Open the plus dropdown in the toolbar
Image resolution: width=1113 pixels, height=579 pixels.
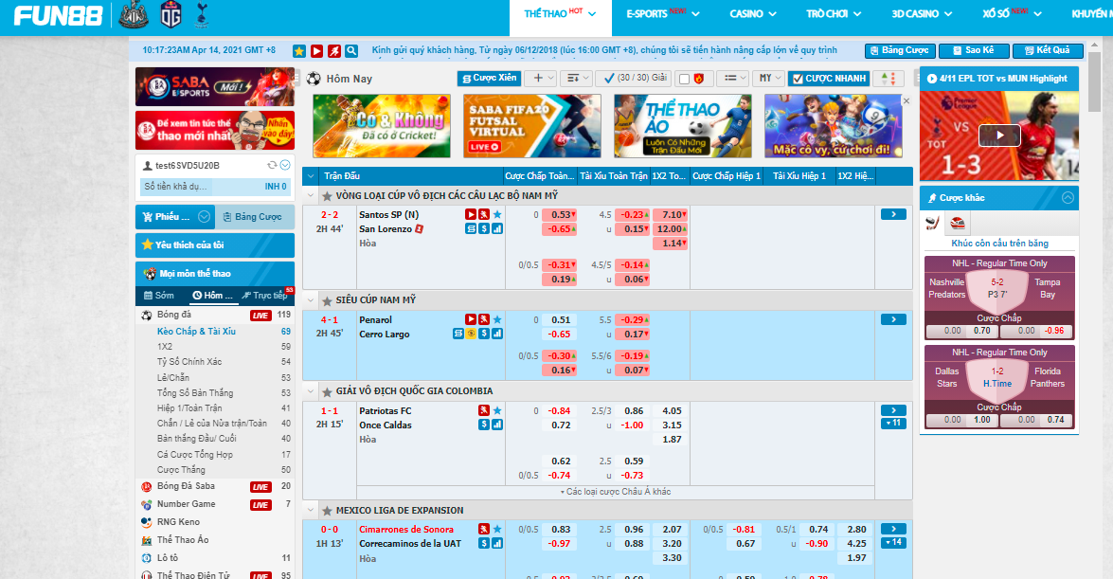click(540, 78)
